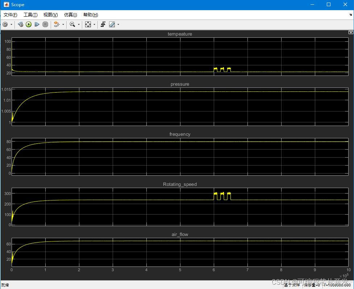This screenshot has width=354, height=289.
Task: Click the T=1000000.000 status readout
Action: click(337, 285)
